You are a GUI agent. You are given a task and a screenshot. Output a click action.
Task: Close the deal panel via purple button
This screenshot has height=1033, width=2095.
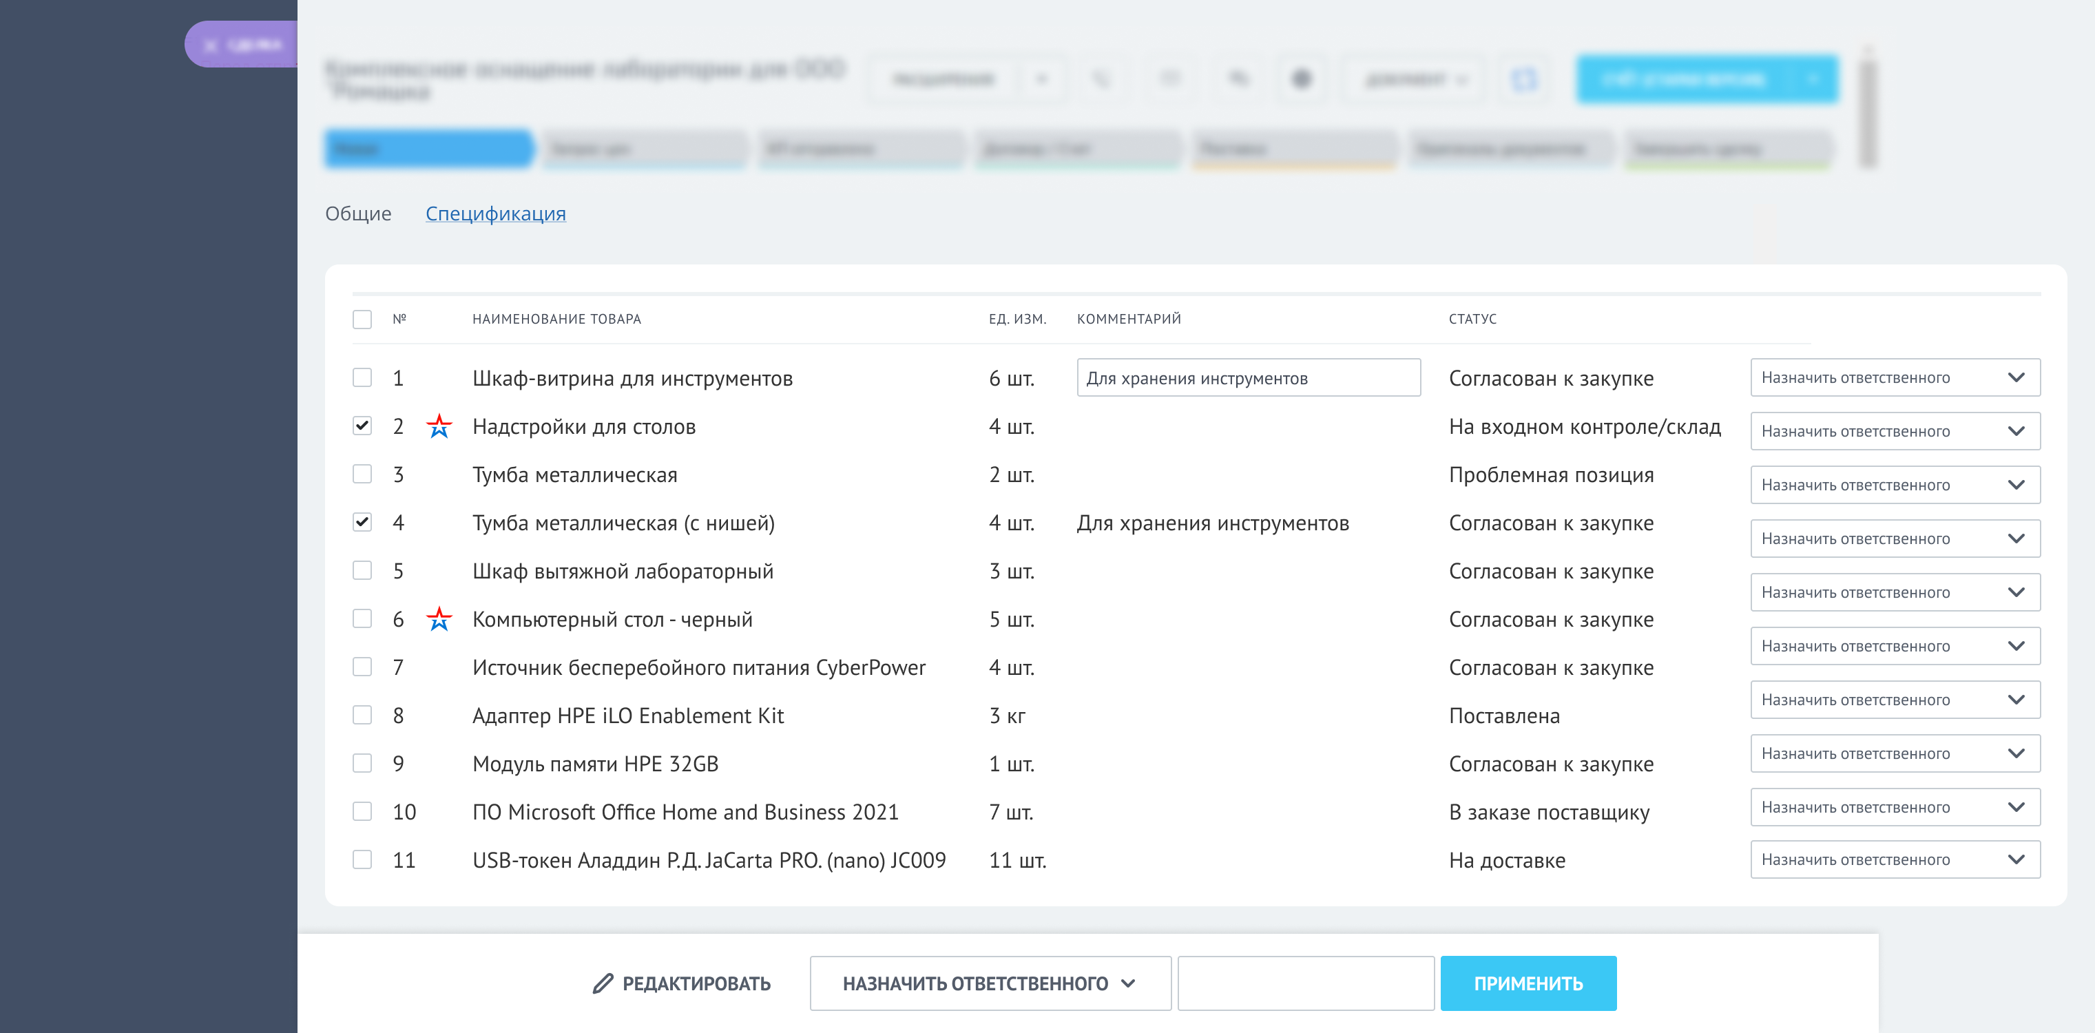coord(242,45)
